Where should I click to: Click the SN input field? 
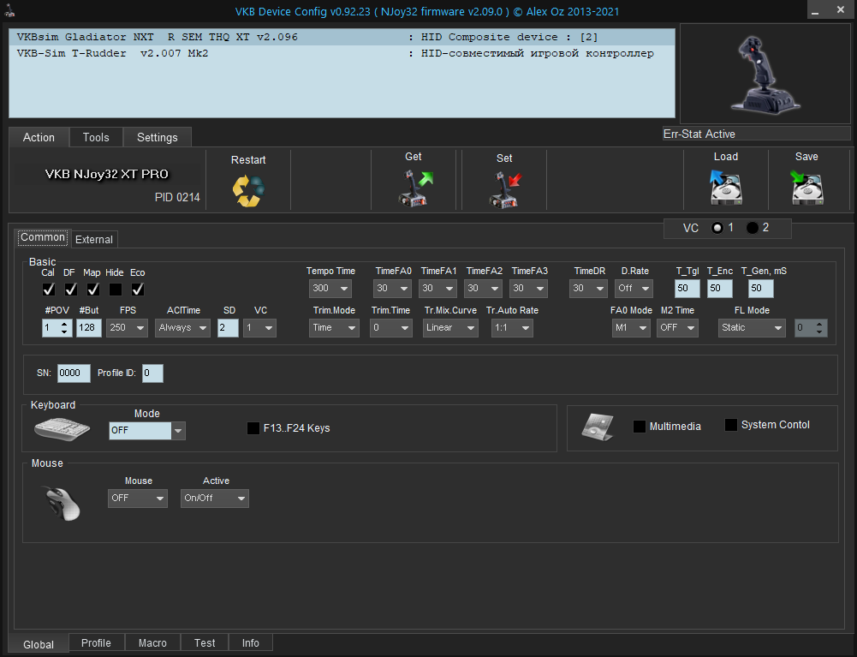74,373
